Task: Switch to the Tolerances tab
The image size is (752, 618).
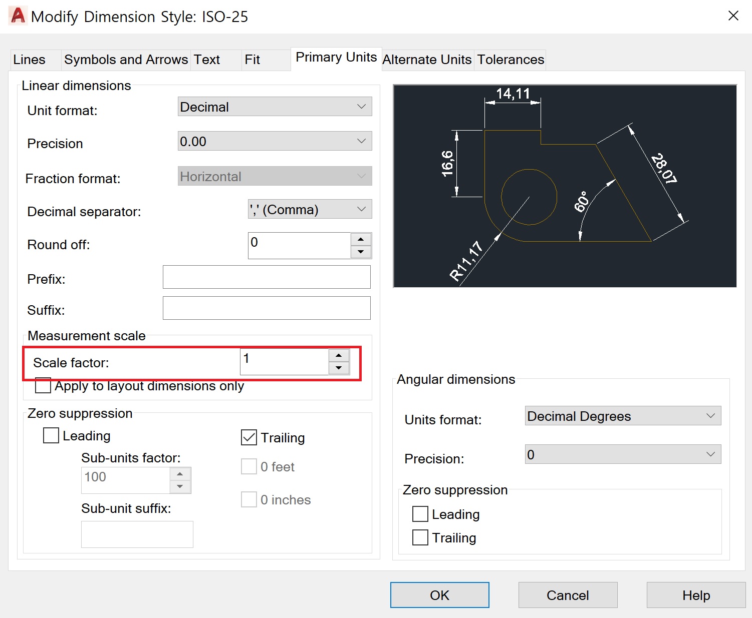Action: [510, 60]
